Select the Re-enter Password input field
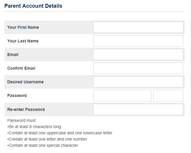 pos(138,109)
